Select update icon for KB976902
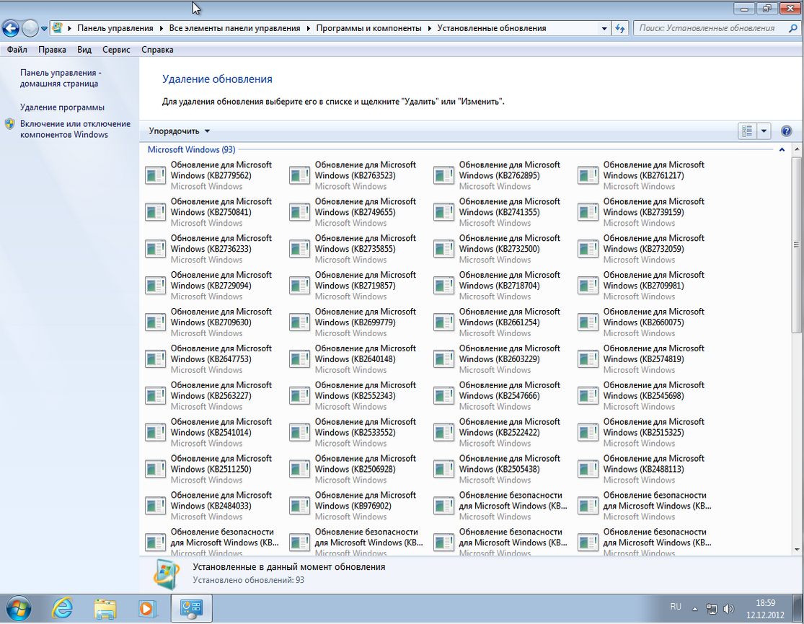Screen dimensions: 804x624 click(299, 506)
